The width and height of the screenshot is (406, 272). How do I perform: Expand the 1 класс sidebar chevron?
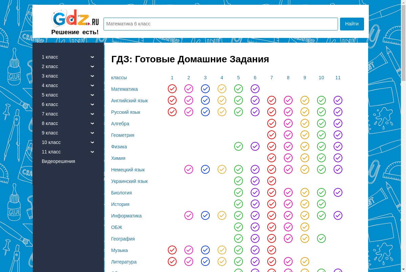tap(92, 57)
